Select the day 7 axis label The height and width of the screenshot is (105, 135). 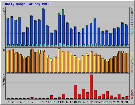32,102
